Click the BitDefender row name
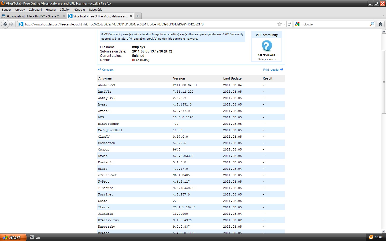386x241 pixels. coord(108,124)
